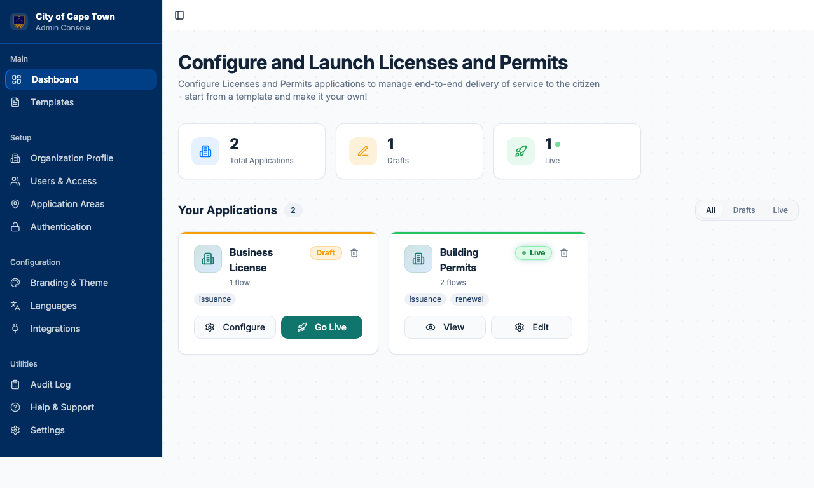View the Building Permits application
Image resolution: width=814 pixels, height=488 pixels.
[445, 327]
